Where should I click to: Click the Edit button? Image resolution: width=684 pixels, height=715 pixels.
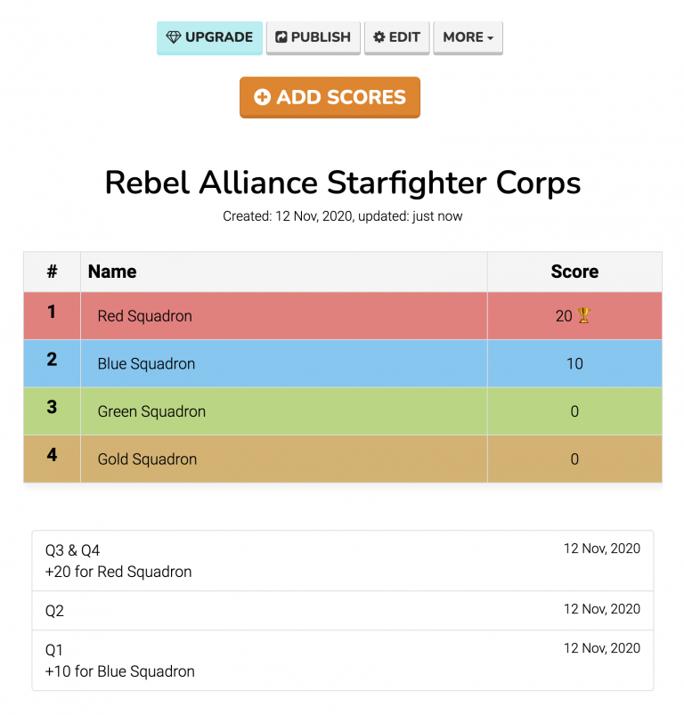click(x=397, y=37)
